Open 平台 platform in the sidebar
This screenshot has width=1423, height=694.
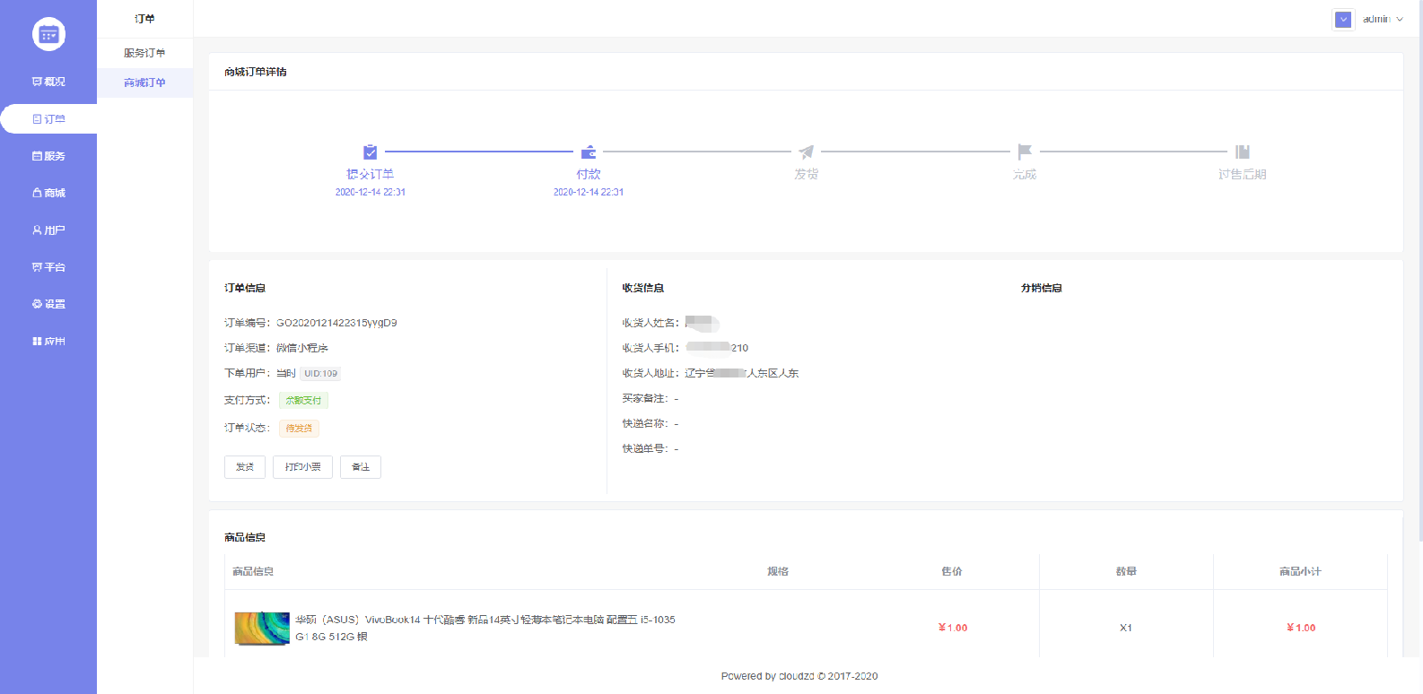pos(48,267)
